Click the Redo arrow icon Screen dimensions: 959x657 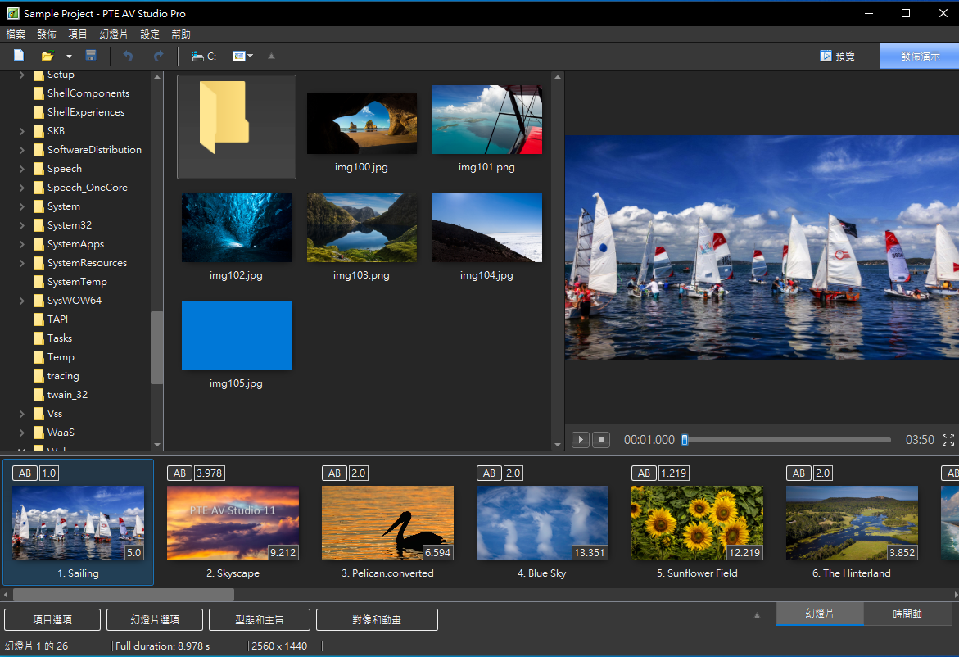coord(158,56)
